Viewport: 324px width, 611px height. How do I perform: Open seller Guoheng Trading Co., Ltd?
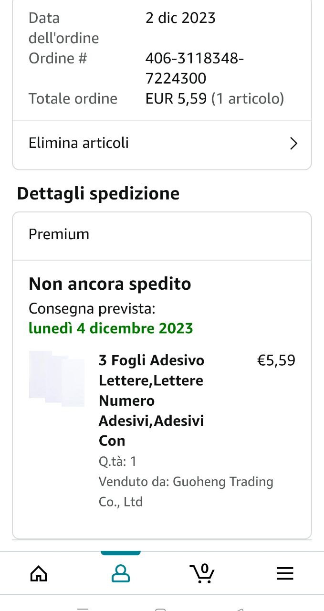pyautogui.click(x=186, y=491)
